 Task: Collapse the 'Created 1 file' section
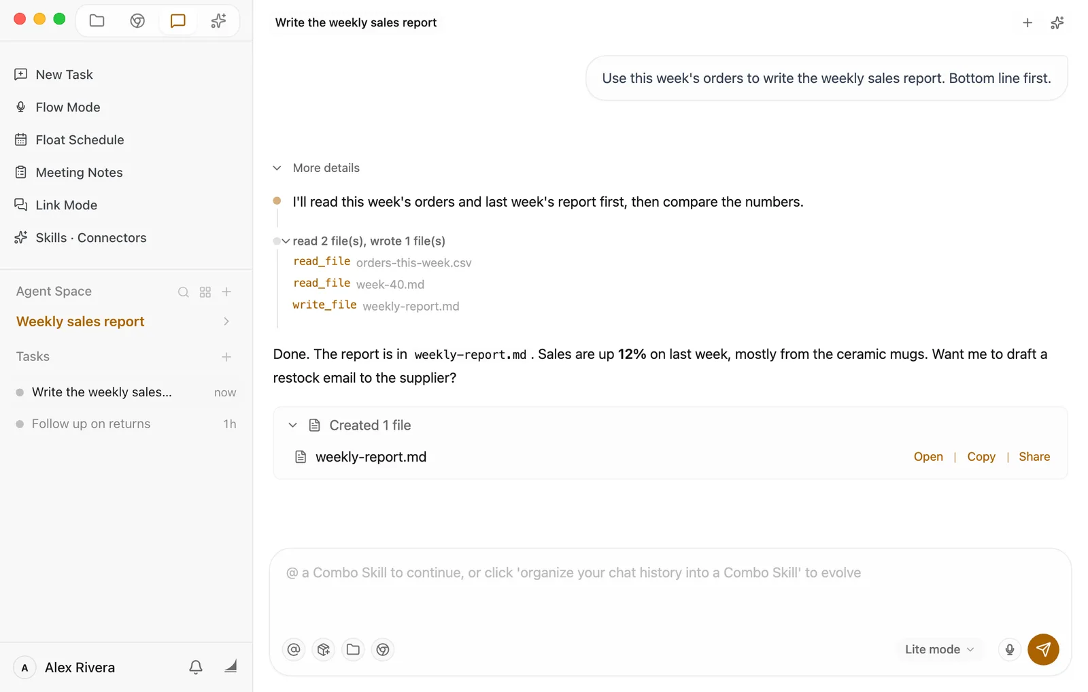(292, 426)
